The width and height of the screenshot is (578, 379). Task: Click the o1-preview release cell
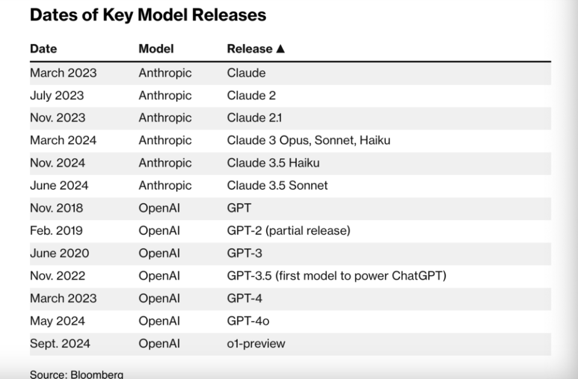click(x=256, y=344)
